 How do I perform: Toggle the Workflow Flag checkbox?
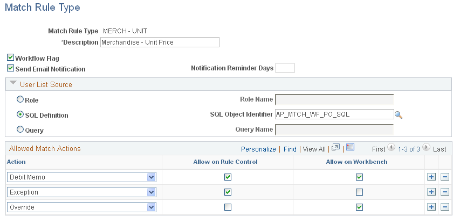[x=11, y=57]
